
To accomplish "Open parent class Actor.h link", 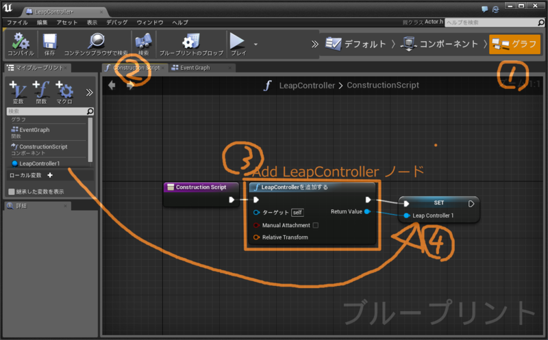I will tap(434, 22).
